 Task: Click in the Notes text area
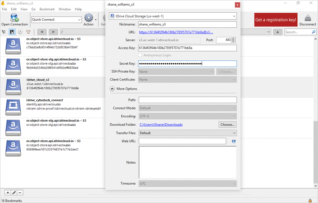188,162
